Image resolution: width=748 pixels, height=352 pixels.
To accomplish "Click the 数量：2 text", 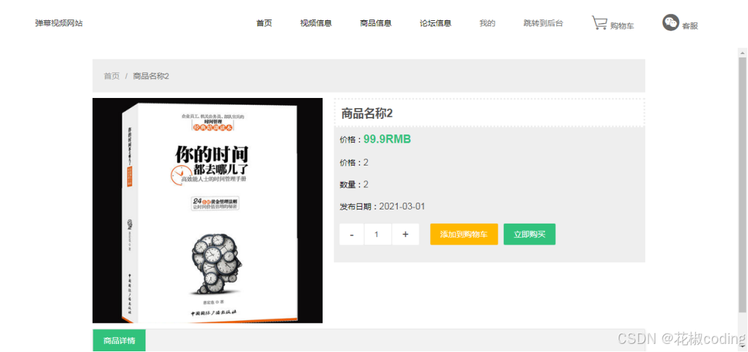I will point(354,184).
